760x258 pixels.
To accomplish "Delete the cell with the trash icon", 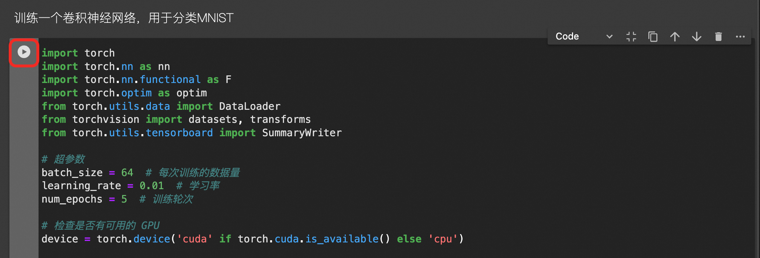I will click(719, 37).
